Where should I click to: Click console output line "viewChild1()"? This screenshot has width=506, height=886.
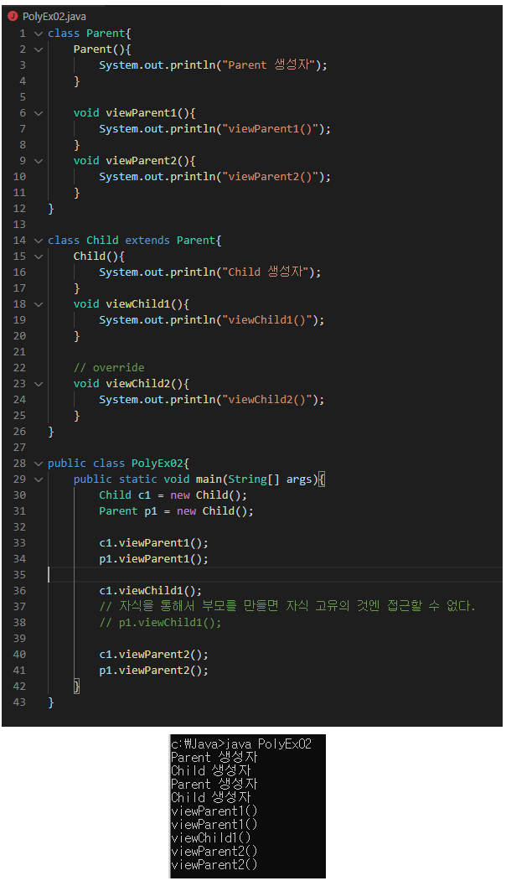210,838
